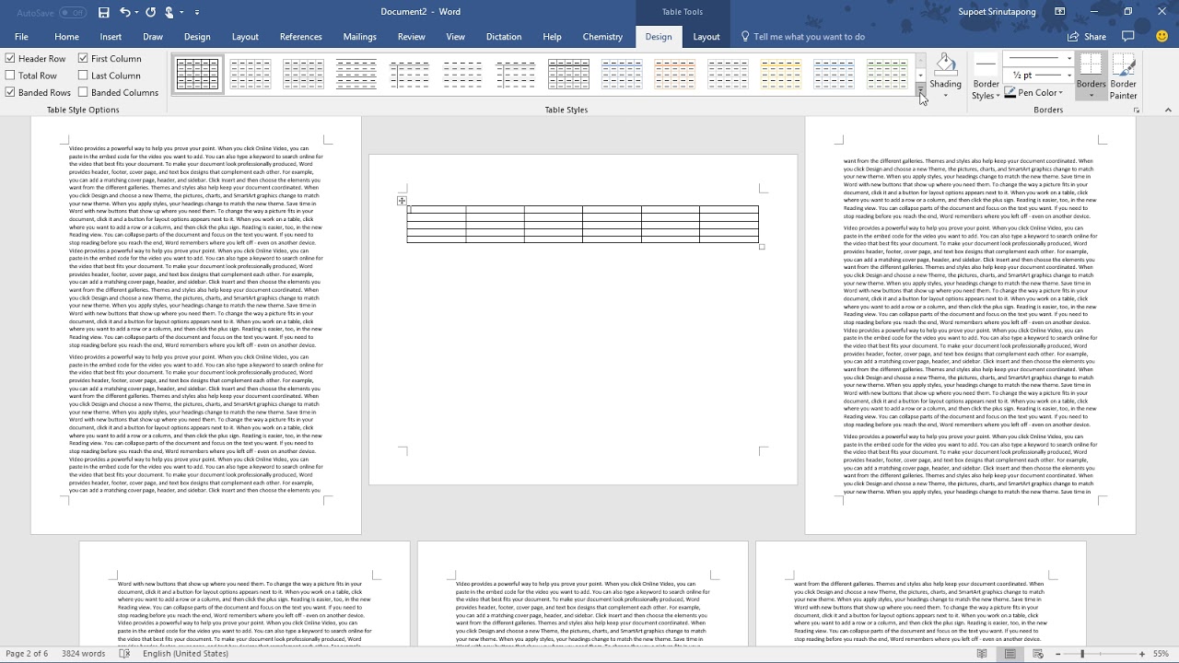Open the Pen Color picker
The image size is (1179, 663).
click(1034, 92)
